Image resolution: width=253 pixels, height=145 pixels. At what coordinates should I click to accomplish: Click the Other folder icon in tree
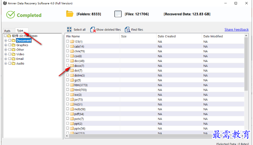click(14, 50)
